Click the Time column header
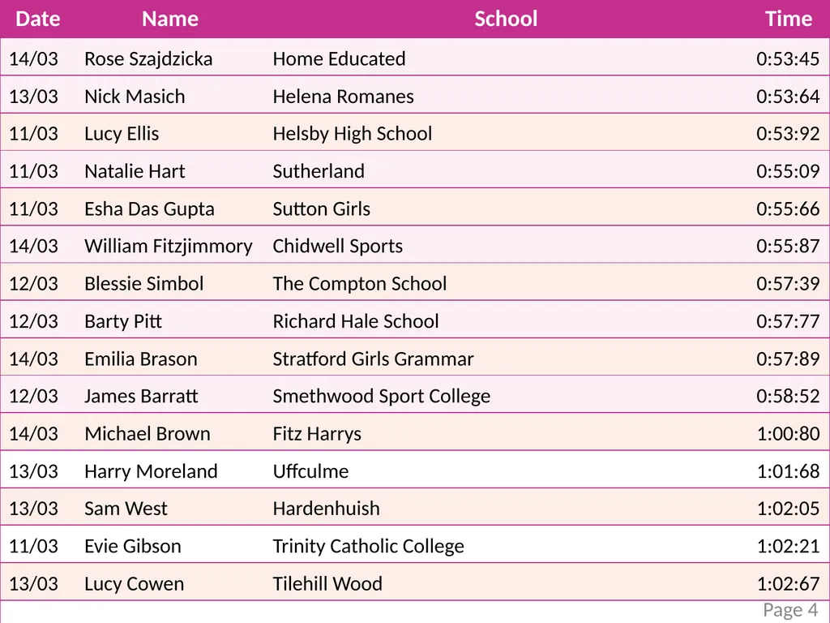 coord(788,19)
